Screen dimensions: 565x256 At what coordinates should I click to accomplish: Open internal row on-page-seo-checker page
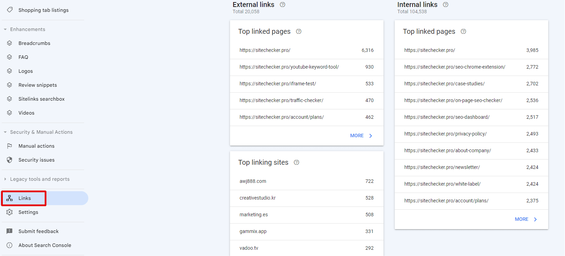pyautogui.click(x=471, y=100)
